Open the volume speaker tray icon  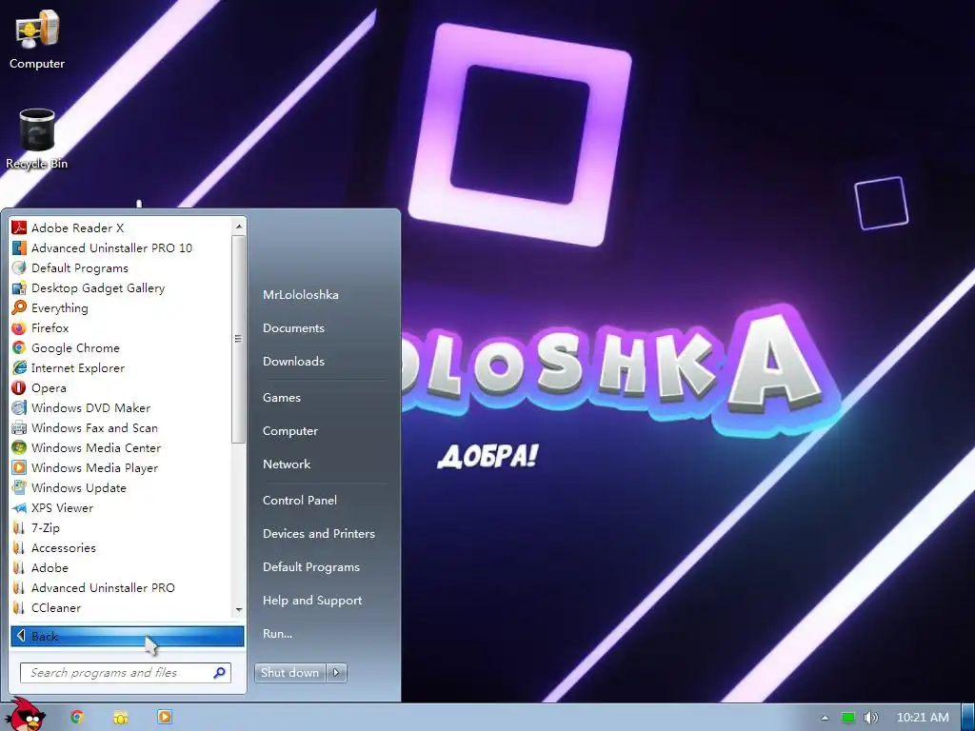(871, 718)
